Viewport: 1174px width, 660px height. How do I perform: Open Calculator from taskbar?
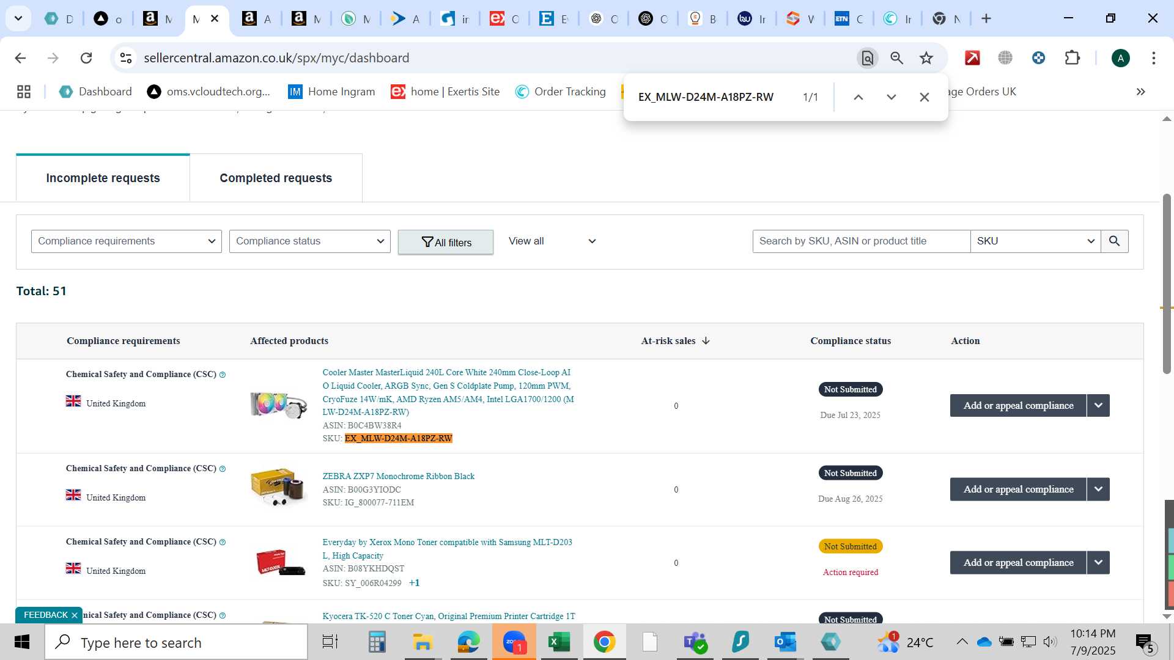pos(377,642)
